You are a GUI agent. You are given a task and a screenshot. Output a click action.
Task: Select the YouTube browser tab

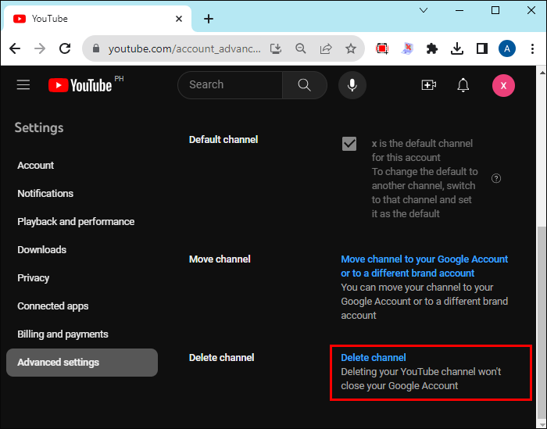click(x=98, y=19)
